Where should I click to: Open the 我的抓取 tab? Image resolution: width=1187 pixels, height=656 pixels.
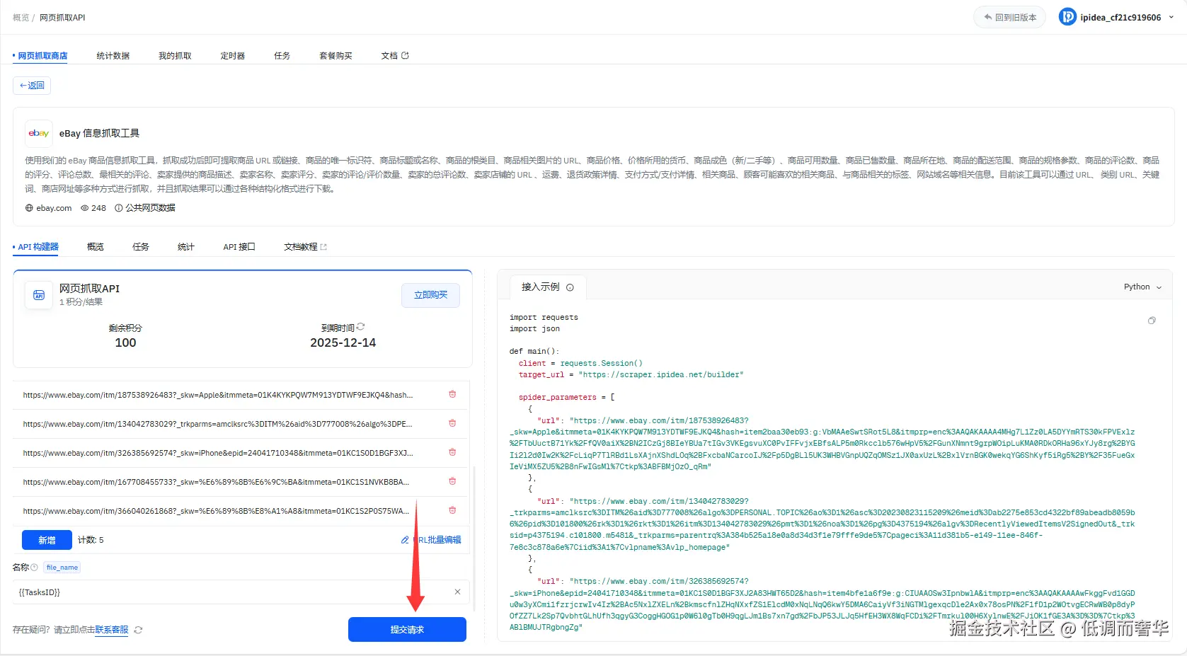pos(175,56)
